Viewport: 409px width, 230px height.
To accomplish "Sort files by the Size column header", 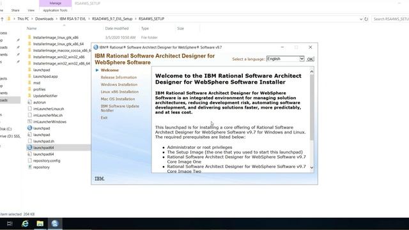I will click(180, 28).
